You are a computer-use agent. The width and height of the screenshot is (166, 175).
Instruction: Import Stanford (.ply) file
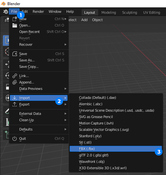116,136
